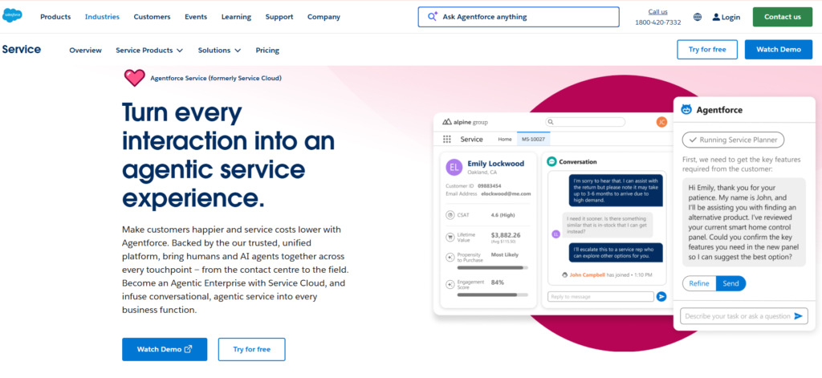Select the person icon beside Login
Viewport: 822px width, 378px height.
click(716, 17)
